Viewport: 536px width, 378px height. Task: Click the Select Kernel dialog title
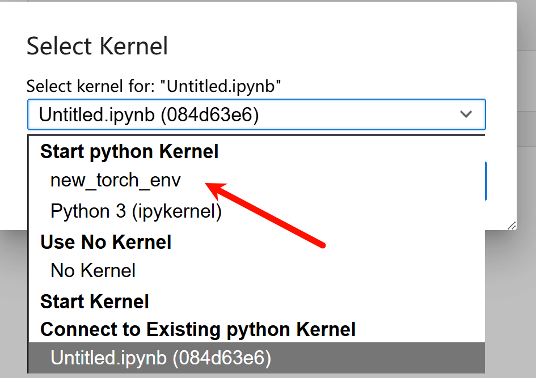tap(97, 46)
